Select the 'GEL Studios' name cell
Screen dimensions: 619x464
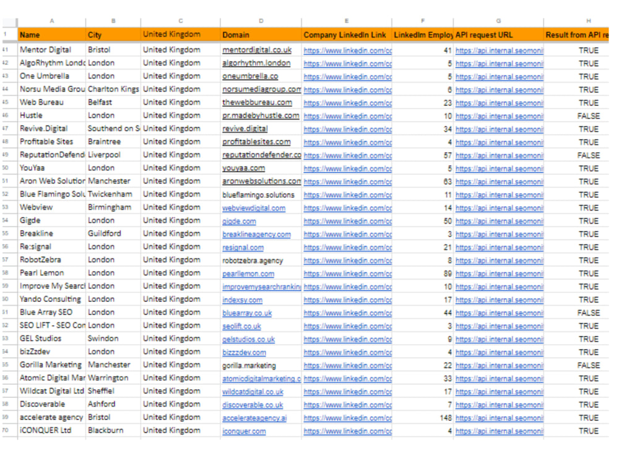tap(52, 338)
